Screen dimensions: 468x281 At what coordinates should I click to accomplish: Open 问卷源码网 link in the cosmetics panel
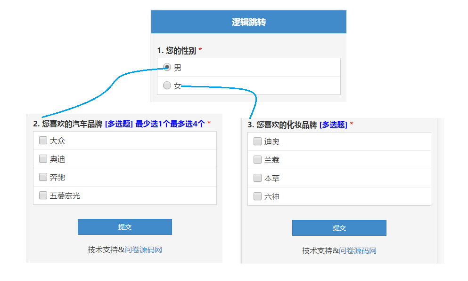[x=358, y=250]
